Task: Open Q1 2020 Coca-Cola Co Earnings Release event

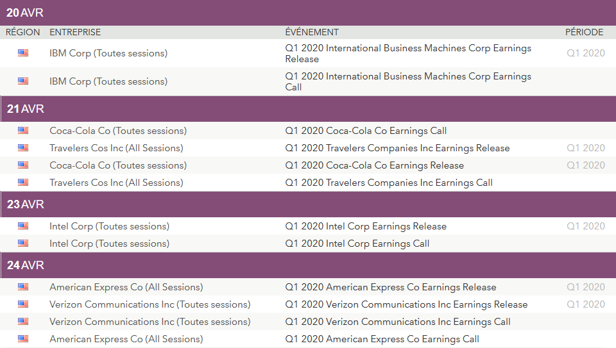Action: [374, 165]
